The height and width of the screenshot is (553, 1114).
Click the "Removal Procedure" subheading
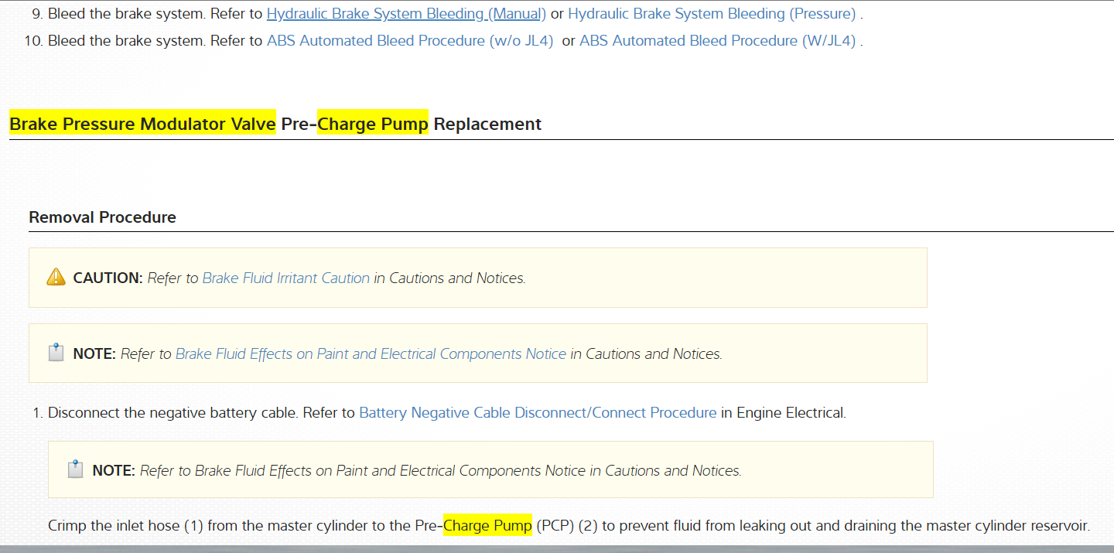click(102, 217)
